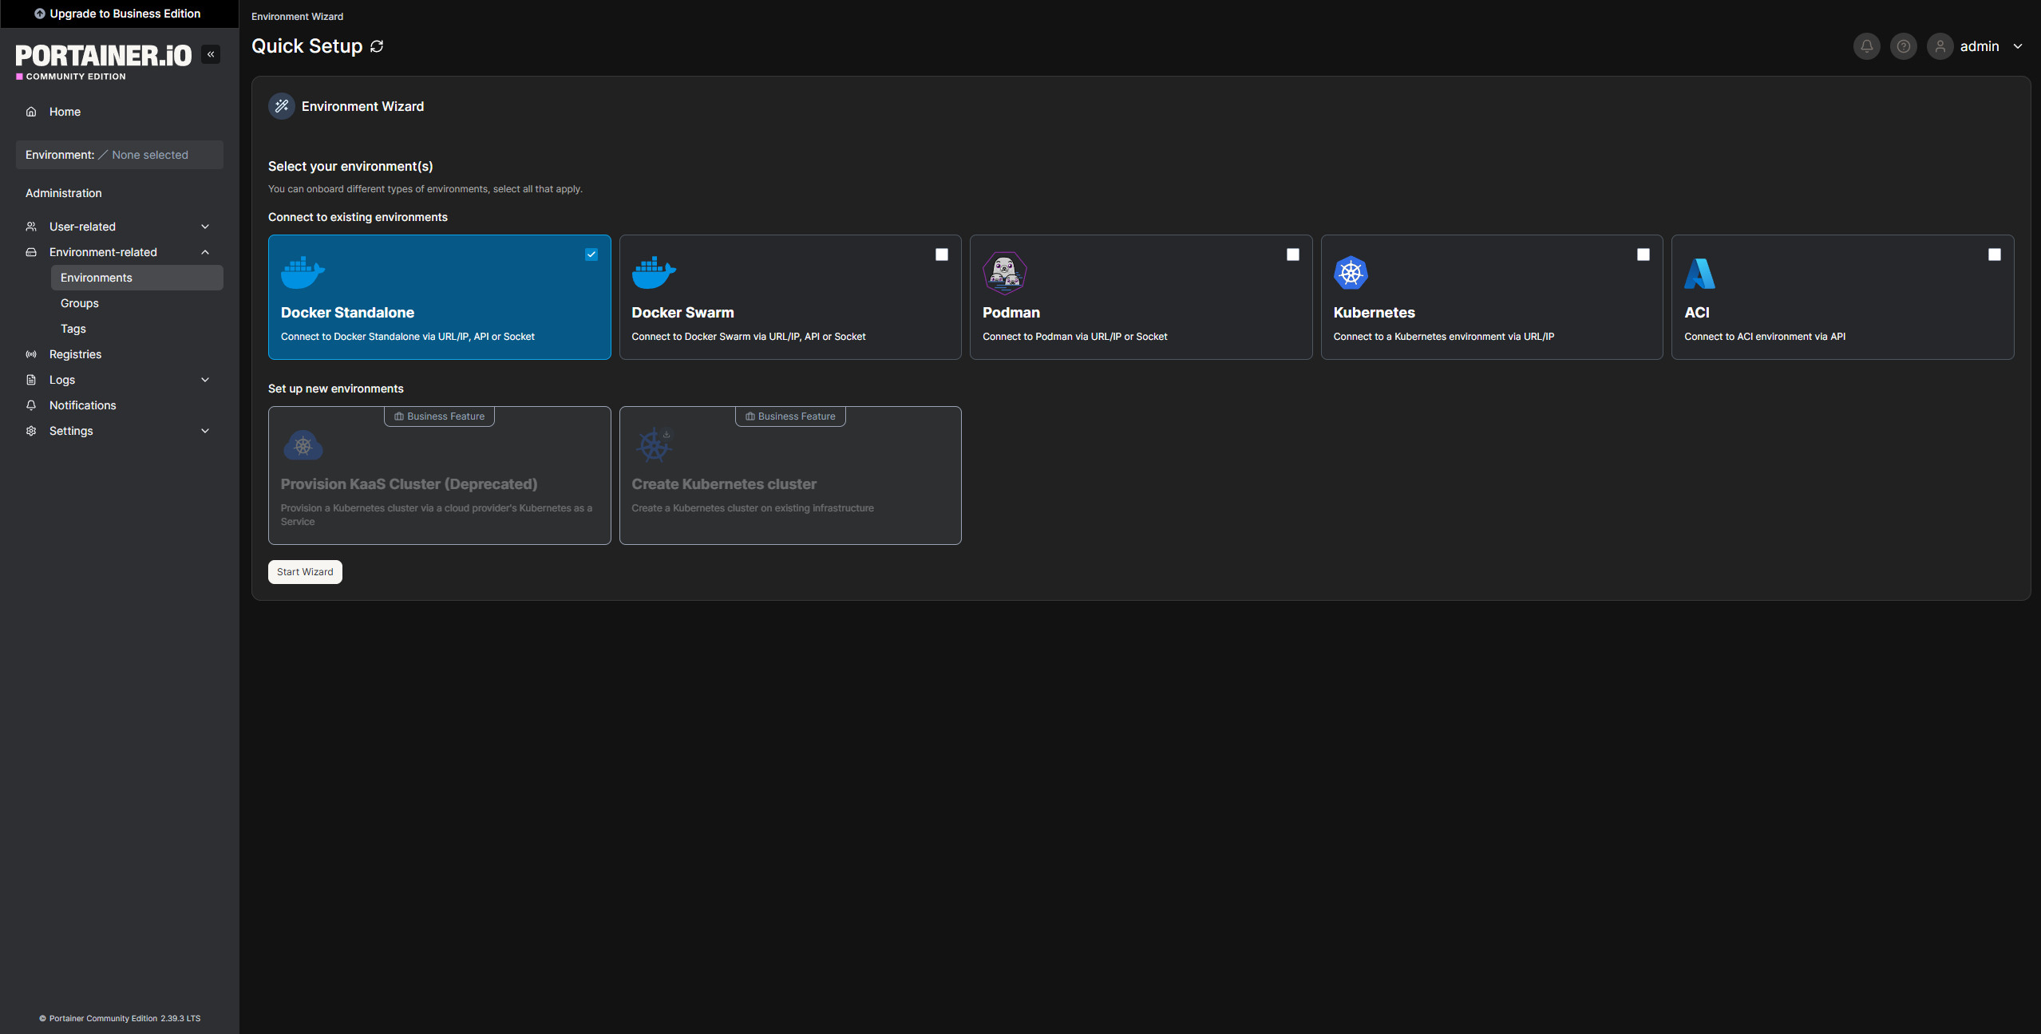Click Business Feature badge on KaaS card
Viewport: 2041px width, 1034px height.
click(440, 416)
